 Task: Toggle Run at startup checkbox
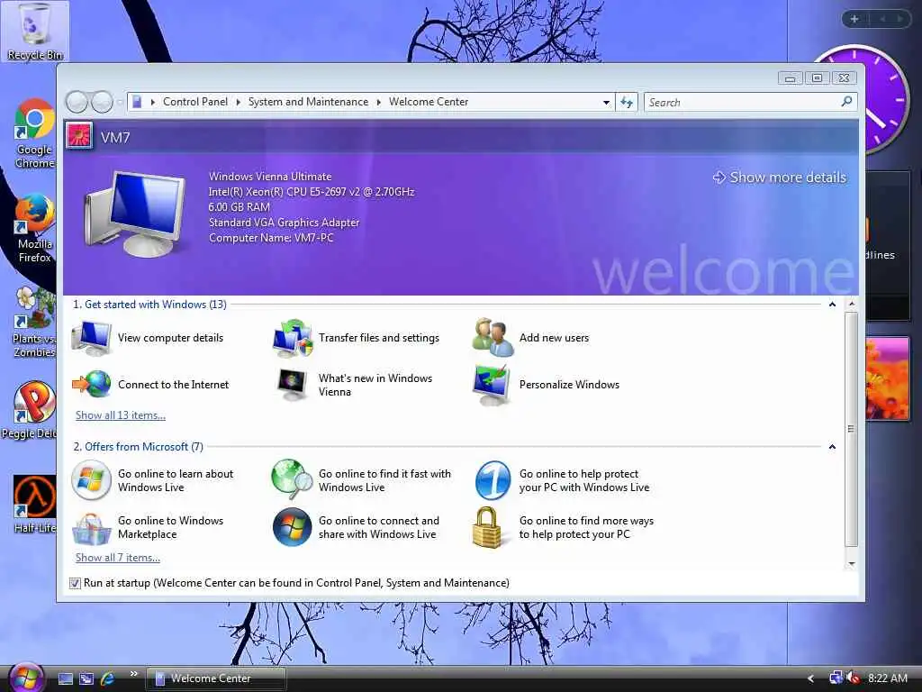pyautogui.click(x=75, y=583)
